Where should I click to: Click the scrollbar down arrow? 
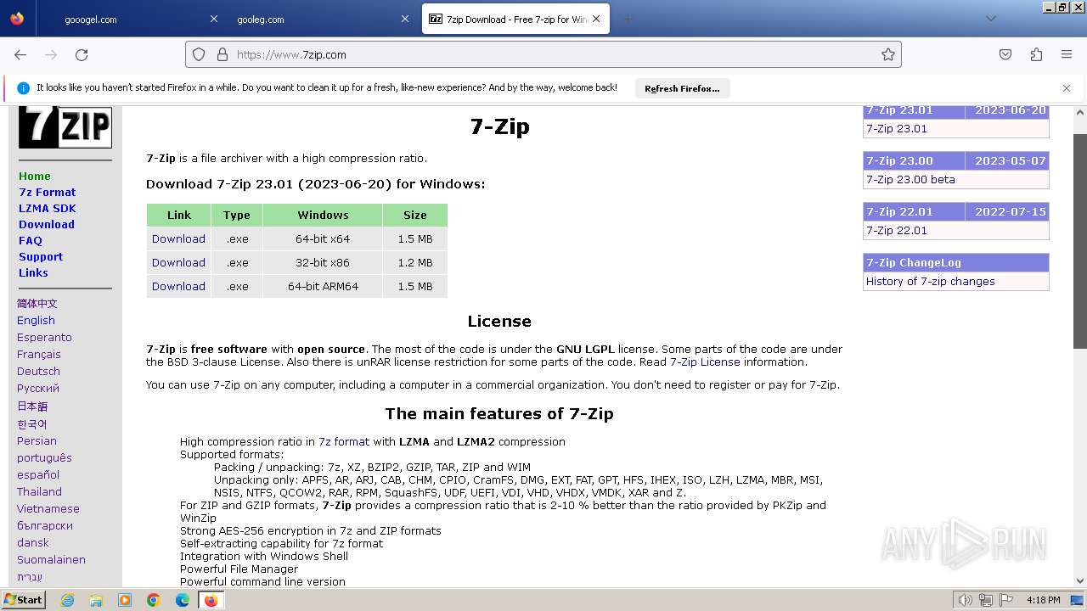[x=1080, y=582]
